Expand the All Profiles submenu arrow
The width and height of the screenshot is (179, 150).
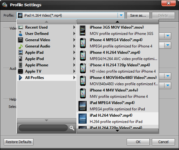(74, 78)
